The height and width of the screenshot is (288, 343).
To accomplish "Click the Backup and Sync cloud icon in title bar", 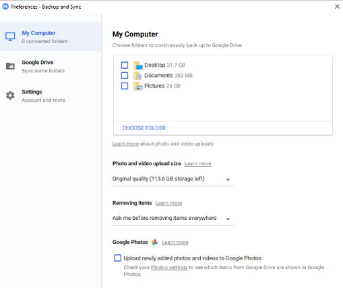I will [5, 7].
